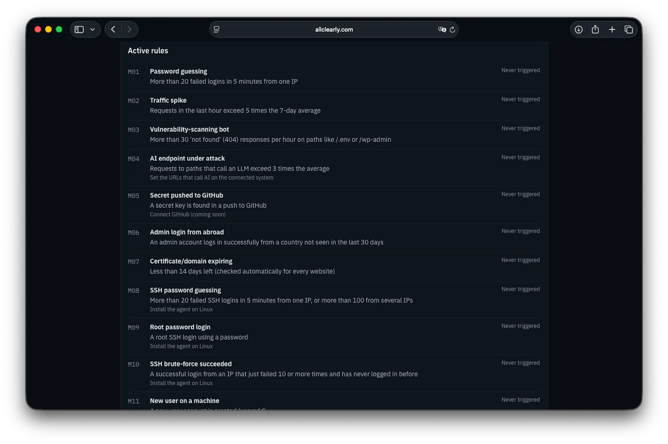Go back with the back arrow
This screenshot has width=668, height=444.
click(113, 30)
